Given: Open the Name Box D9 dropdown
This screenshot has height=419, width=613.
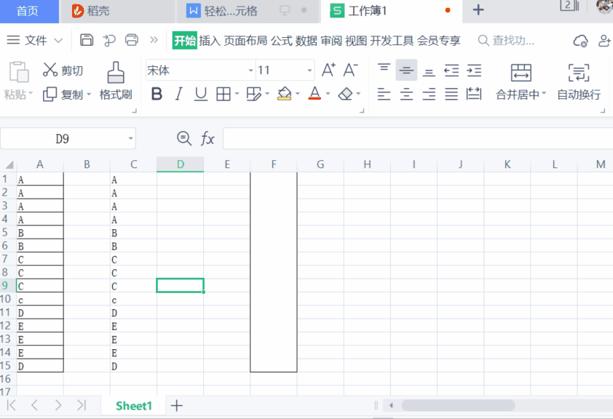Looking at the screenshot, I should [130, 138].
